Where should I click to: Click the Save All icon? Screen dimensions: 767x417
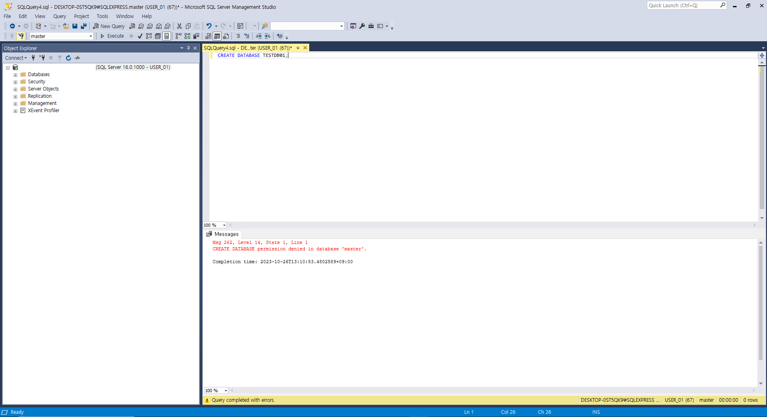point(84,26)
